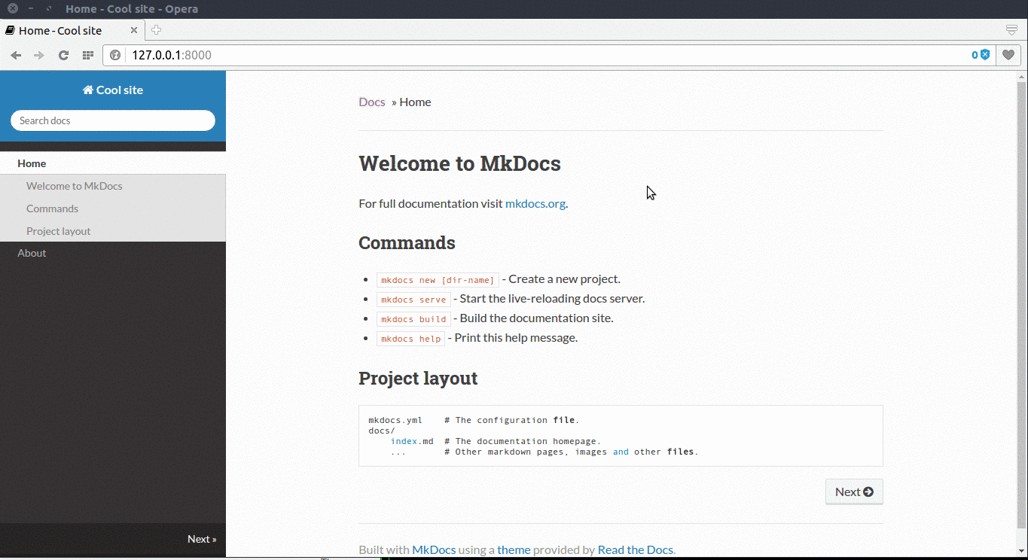Close the Home - Cool site tab

[x=134, y=30]
